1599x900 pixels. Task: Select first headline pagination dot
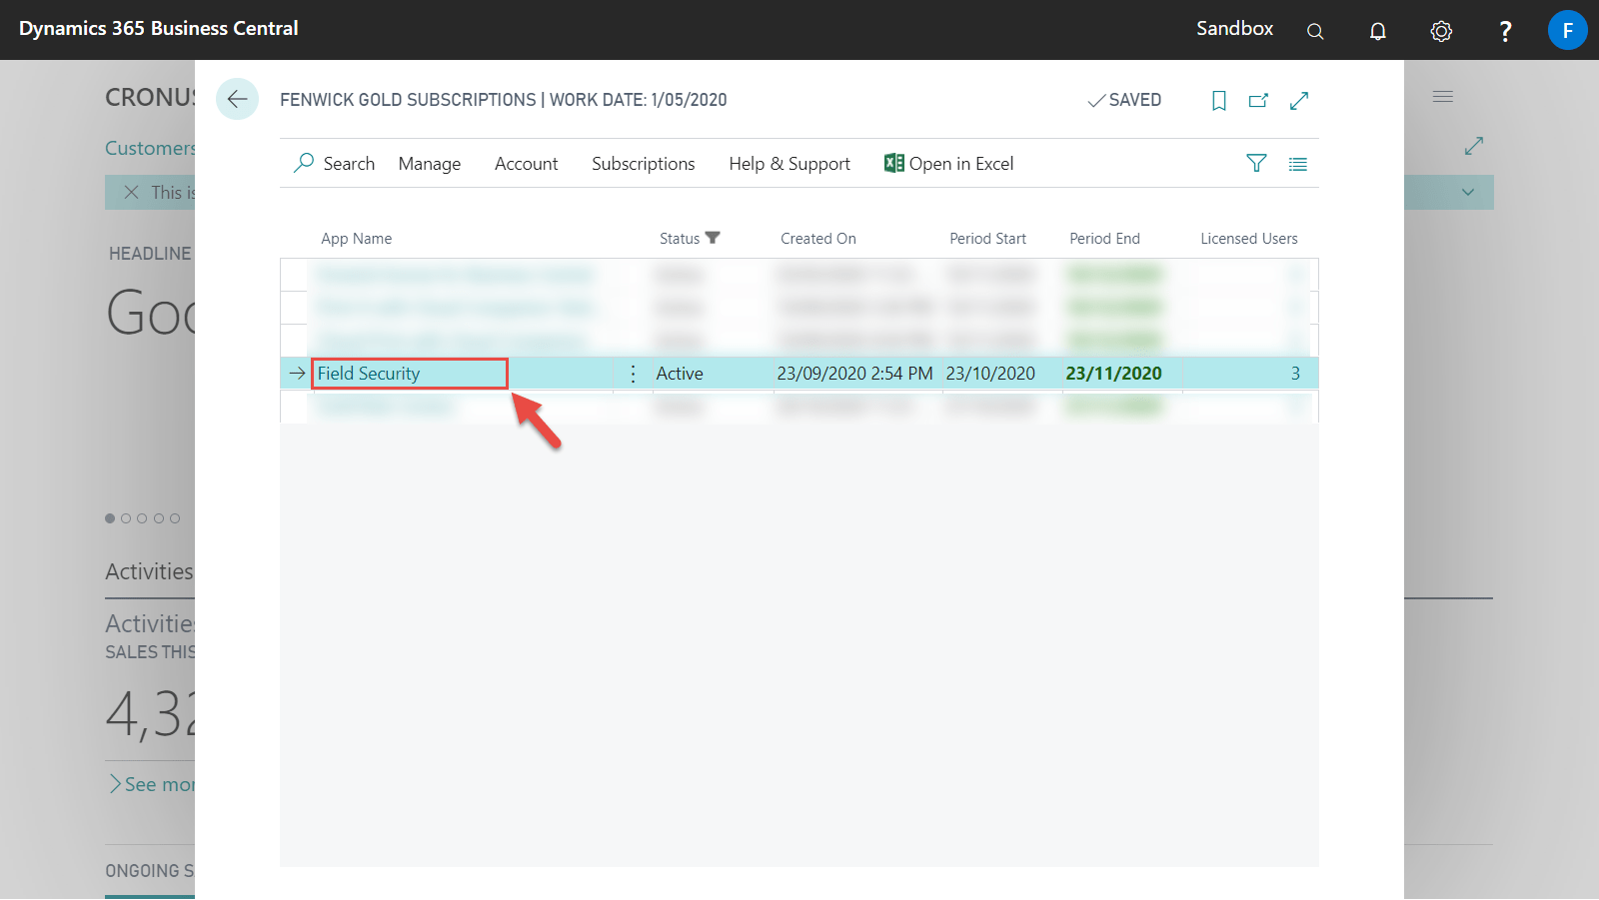pyautogui.click(x=110, y=518)
